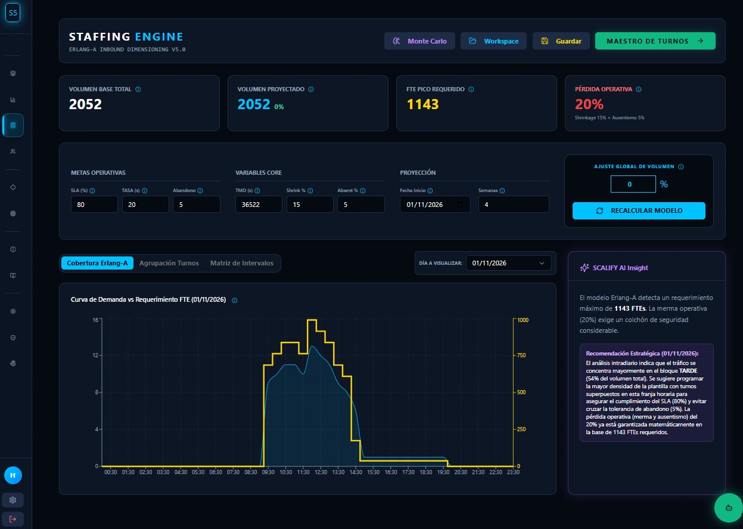Screen dimensions: 743x529
Task: Click the Guardar button
Action: 561,41
